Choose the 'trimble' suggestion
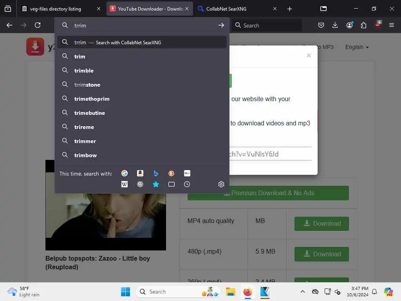Image resolution: width=401 pixels, height=301 pixels. pyautogui.click(x=142, y=71)
